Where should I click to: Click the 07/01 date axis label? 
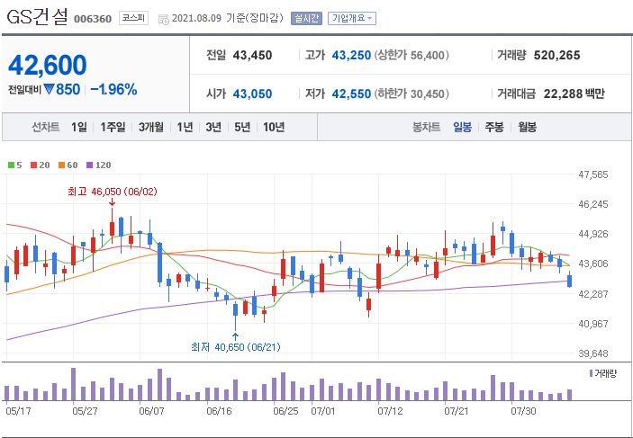tap(323, 411)
